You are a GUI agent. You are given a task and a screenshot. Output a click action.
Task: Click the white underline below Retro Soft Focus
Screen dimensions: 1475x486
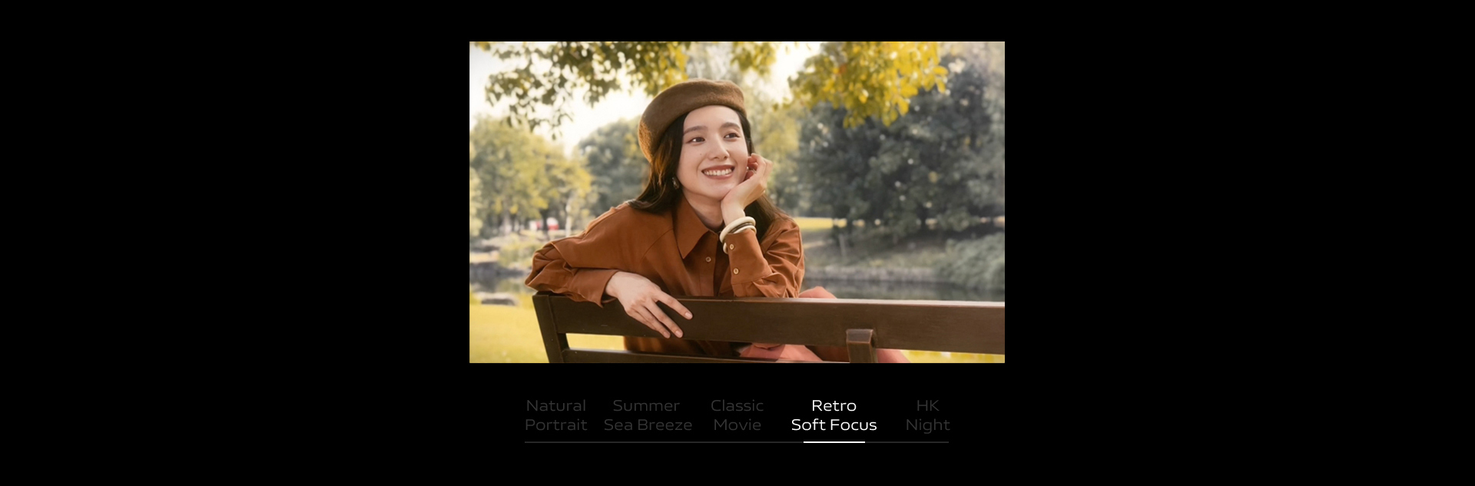(834, 442)
